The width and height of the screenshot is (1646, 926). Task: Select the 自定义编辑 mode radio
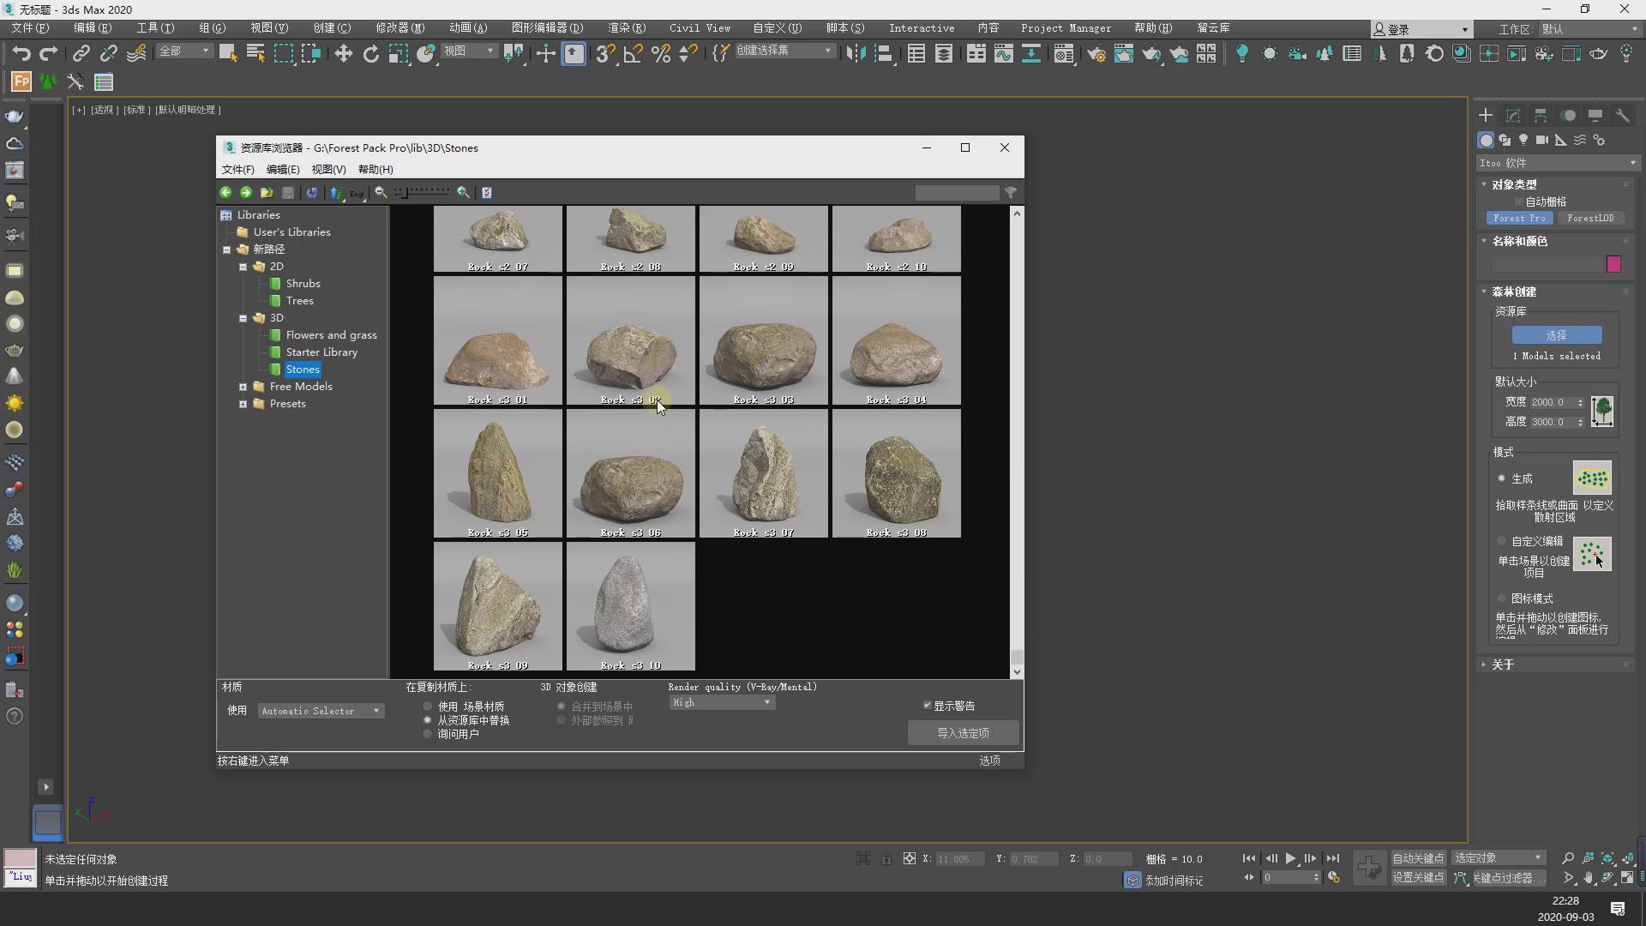click(1502, 541)
